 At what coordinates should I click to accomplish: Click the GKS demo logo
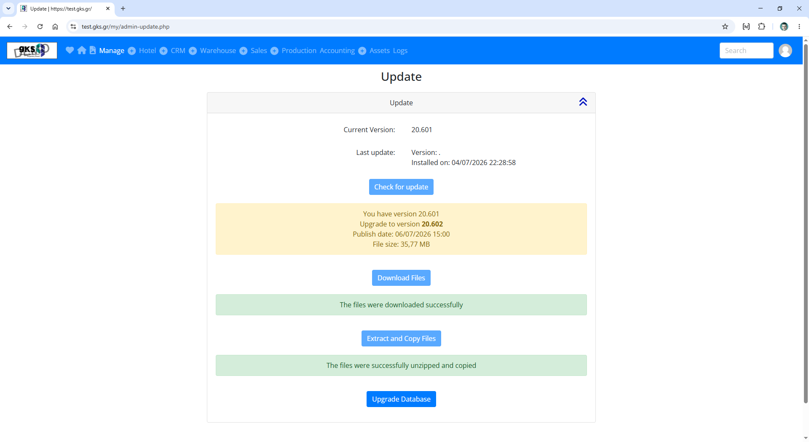point(32,51)
